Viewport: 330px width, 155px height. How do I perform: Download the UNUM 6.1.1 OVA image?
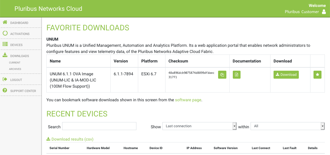286,75
